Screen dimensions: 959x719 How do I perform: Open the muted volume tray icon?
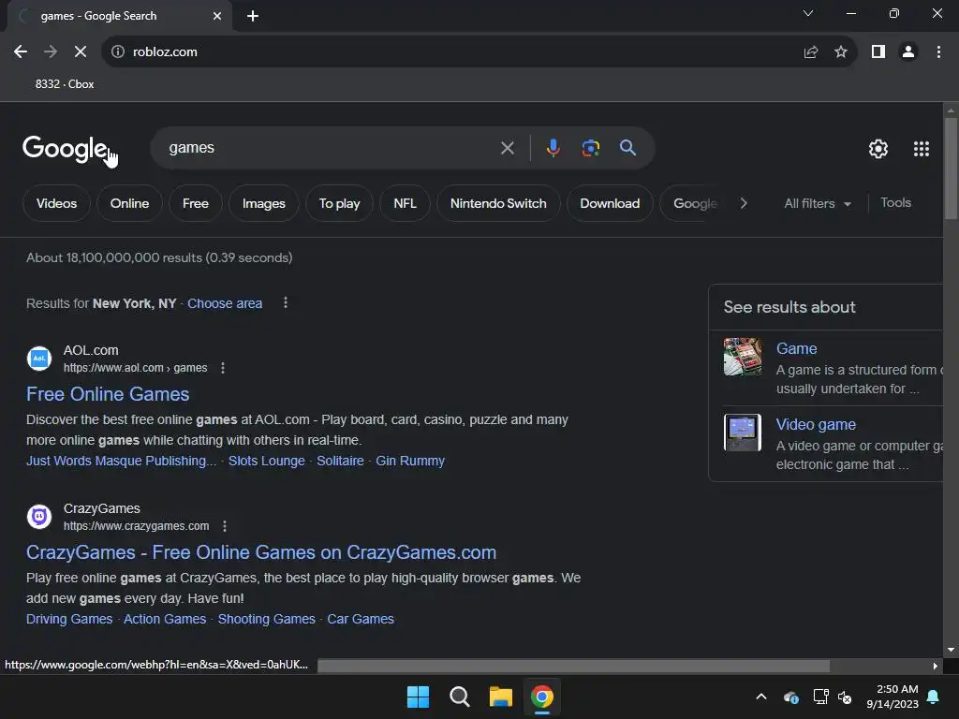(x=845, y=697)
